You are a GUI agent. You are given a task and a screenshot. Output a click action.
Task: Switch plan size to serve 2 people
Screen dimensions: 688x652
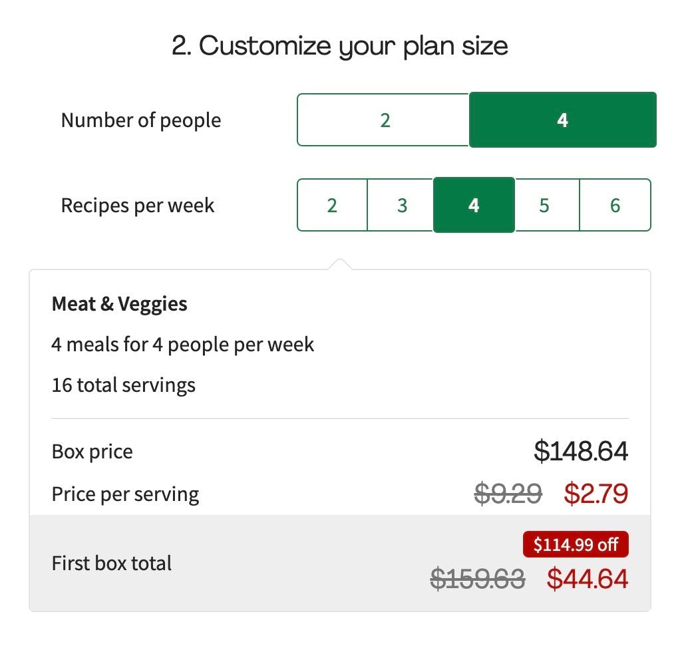coord(383,120)
